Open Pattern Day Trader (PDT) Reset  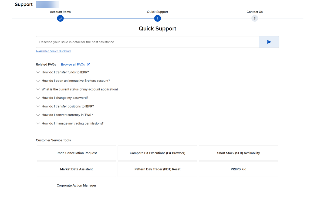coord(157,169)
